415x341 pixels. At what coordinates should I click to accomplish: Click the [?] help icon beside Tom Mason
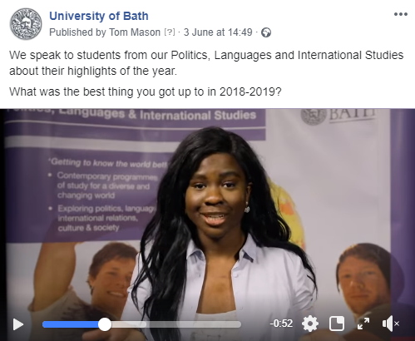coord(170,32)
